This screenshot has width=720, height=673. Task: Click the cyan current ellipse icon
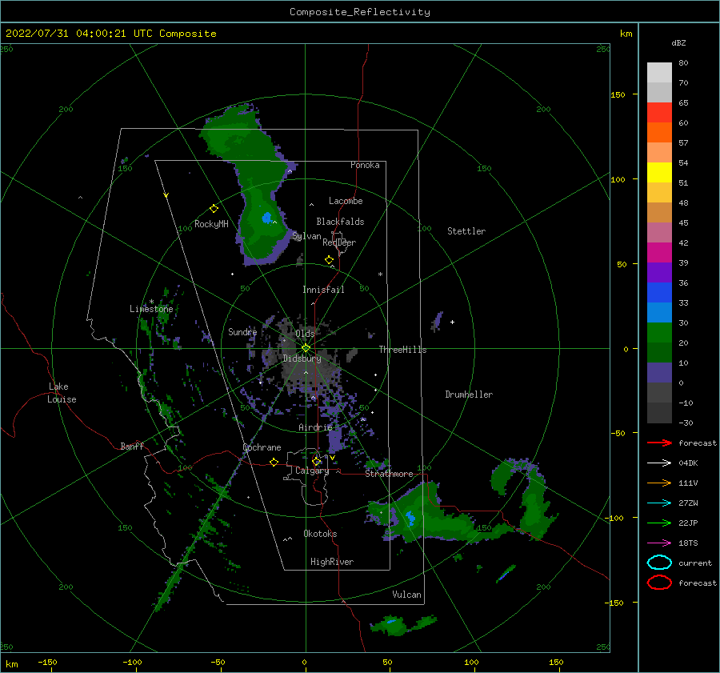tap(659, 563)
